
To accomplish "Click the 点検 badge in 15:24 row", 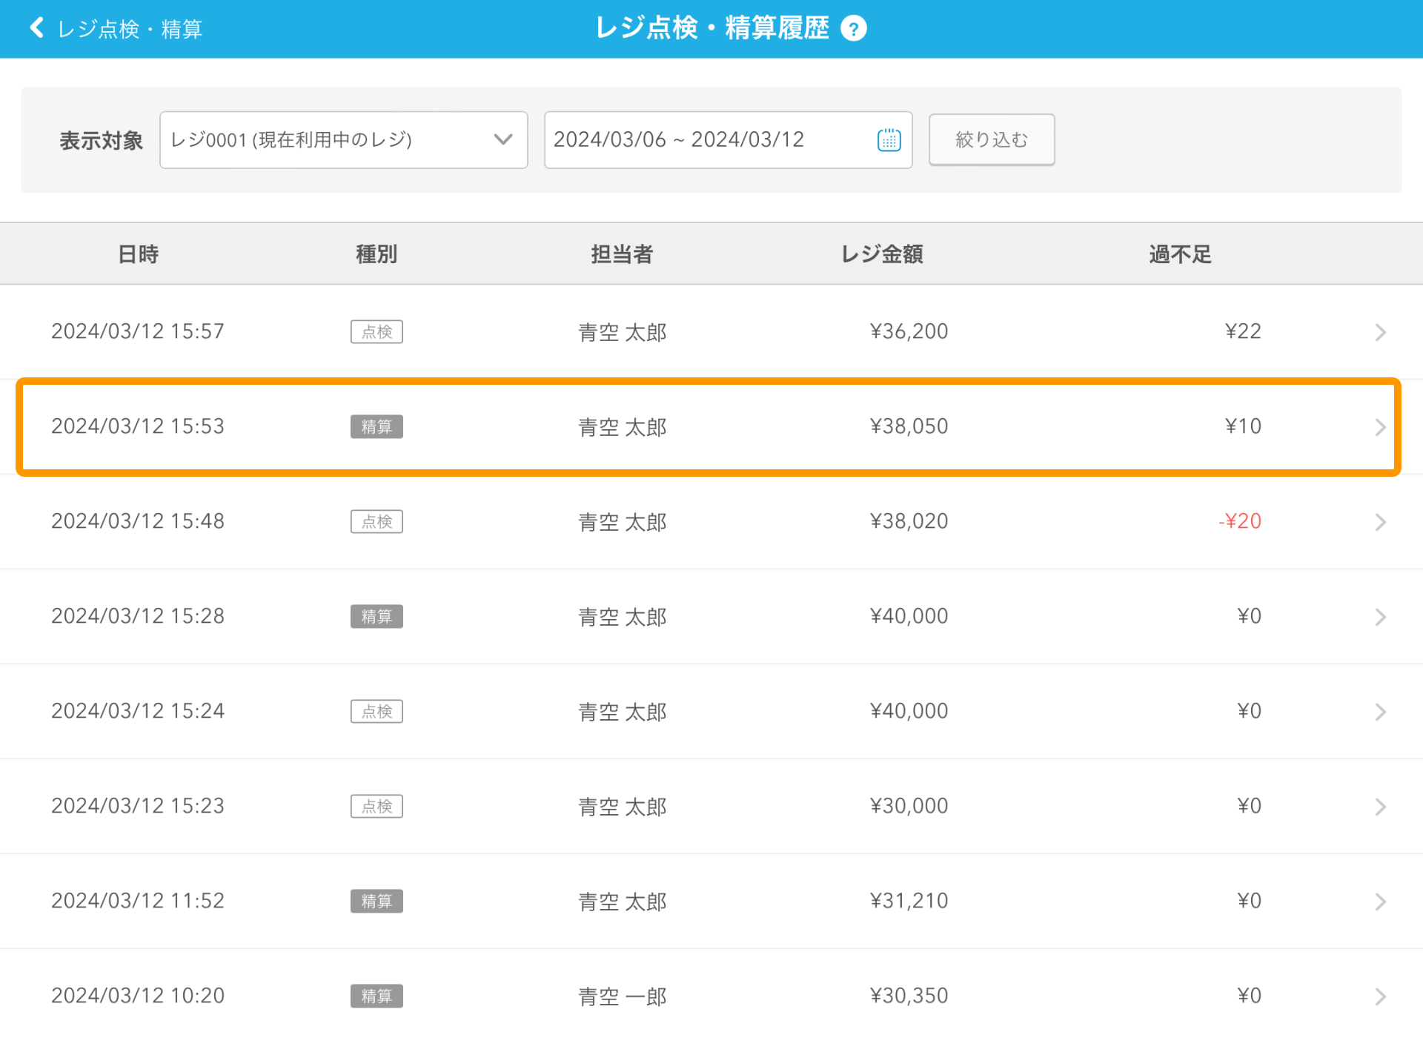I will [x=377, y=711].
